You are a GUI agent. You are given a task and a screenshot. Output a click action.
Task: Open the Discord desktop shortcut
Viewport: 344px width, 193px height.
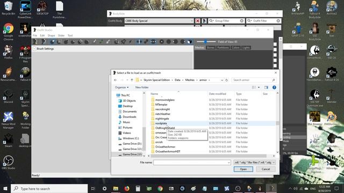[x=9, y=96]
